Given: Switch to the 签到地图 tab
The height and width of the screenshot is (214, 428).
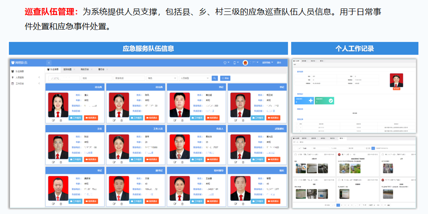Looking at the screenshot, I should click(68, 70).
